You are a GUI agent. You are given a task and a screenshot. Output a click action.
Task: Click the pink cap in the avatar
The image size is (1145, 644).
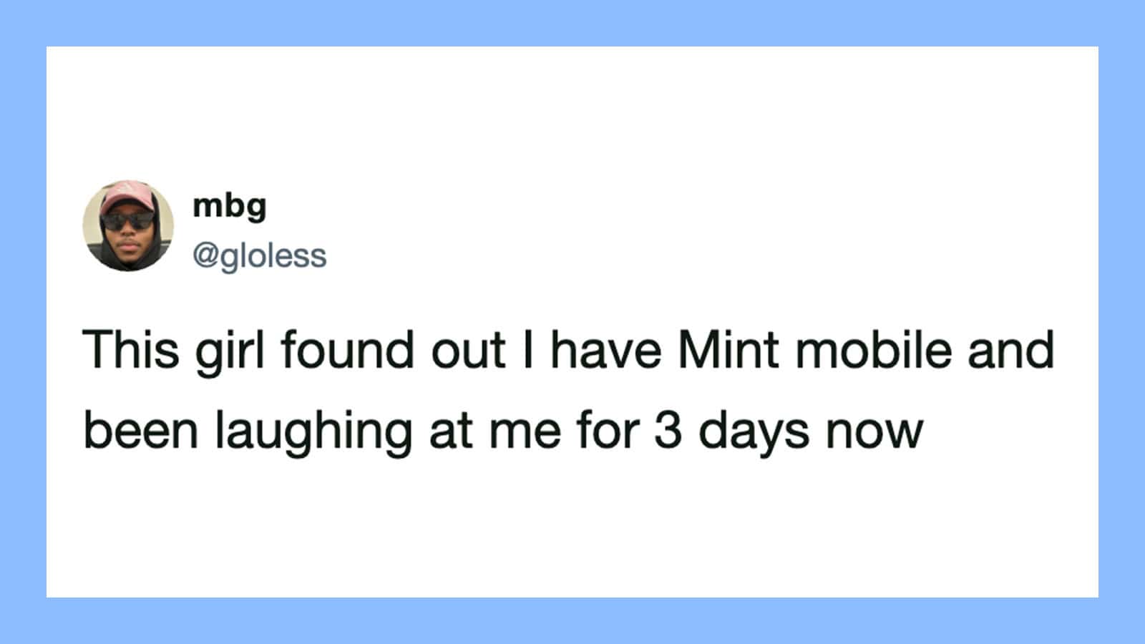click(129, 197)
